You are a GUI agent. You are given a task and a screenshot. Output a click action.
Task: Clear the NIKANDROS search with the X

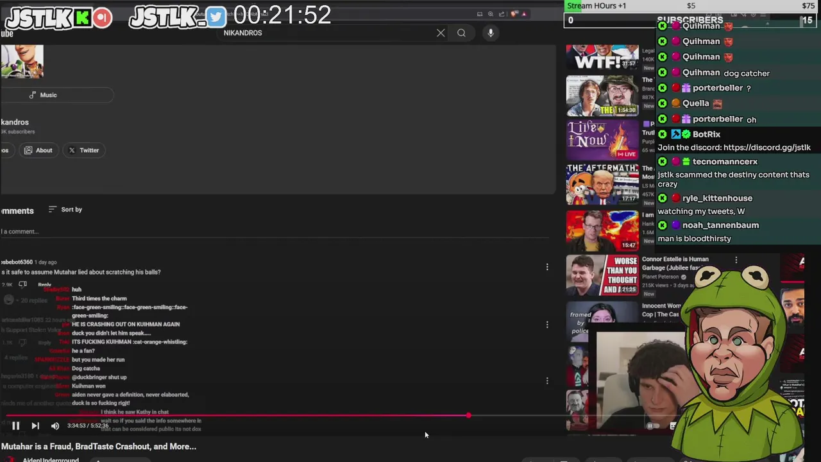441,33
